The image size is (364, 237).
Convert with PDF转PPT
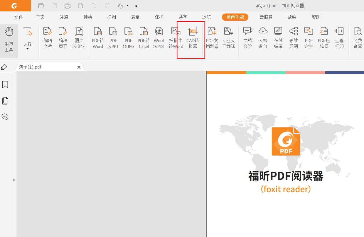[x=113, y=38]
